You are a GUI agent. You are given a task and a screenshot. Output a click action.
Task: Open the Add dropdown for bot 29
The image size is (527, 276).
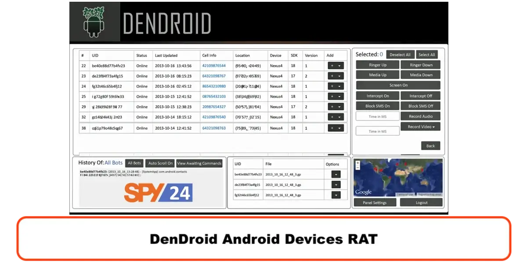336,107
